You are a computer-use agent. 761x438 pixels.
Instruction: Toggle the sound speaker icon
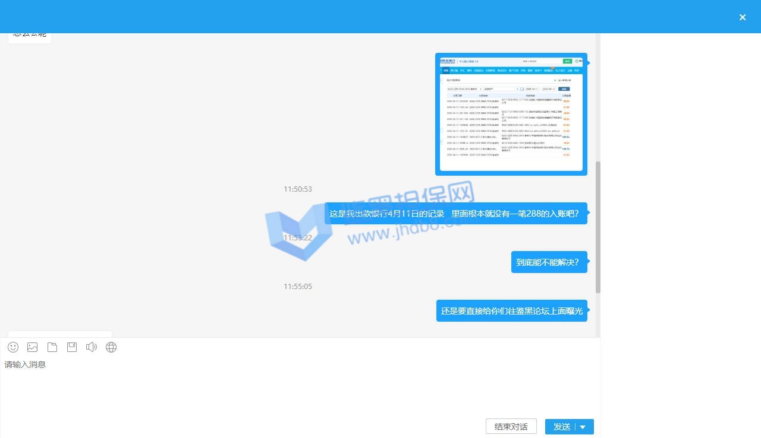tap(92, 347)
